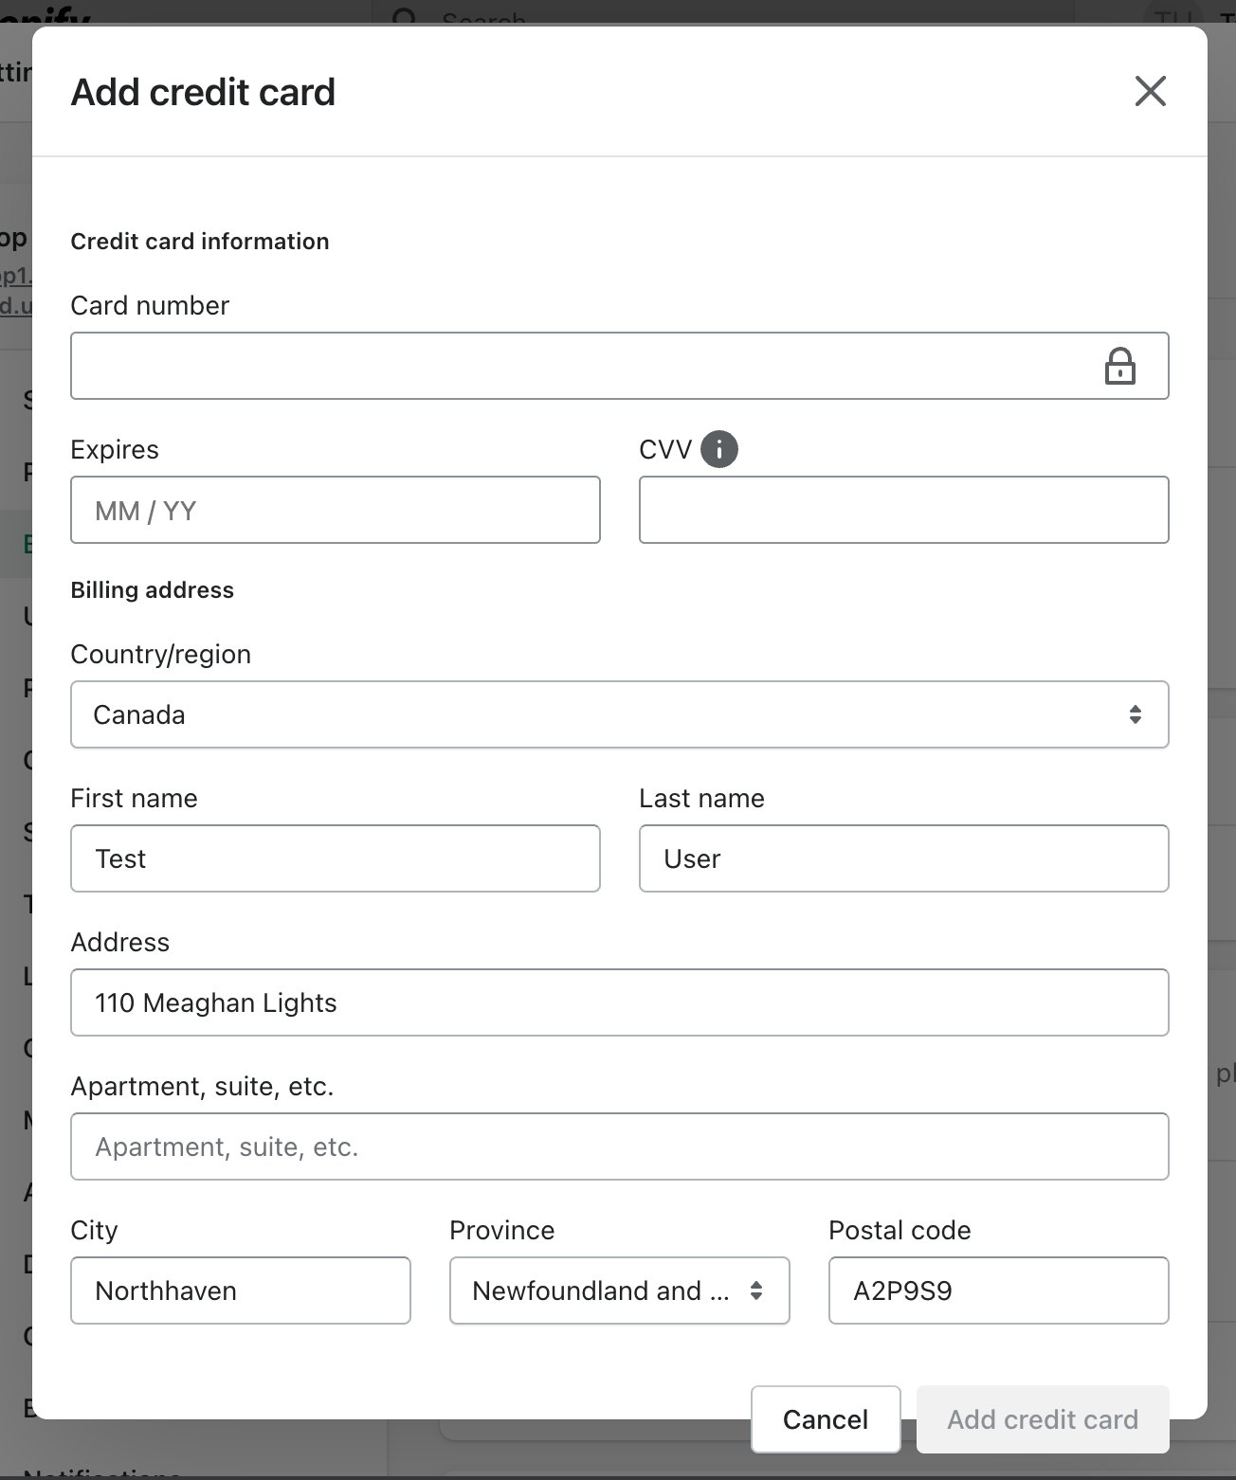
Task: Click the Province dropdown arrows icon
Action: coord(755,1290)
